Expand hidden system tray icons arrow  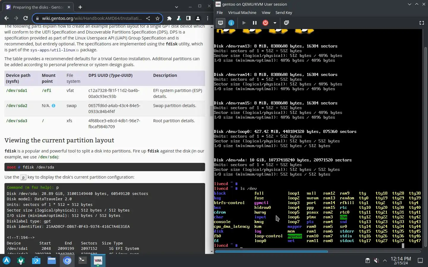(385, 260)
